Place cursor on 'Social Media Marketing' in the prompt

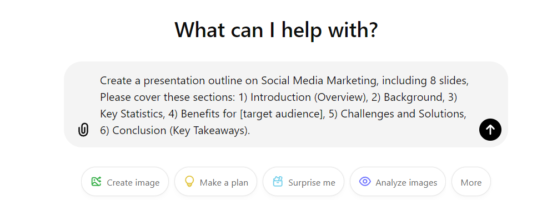(x=320, y=81)
